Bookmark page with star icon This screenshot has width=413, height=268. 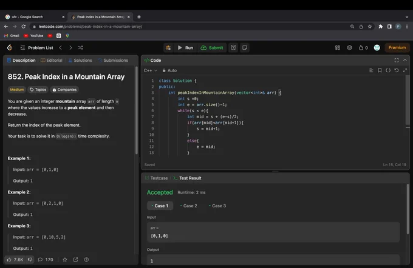point(370,27)
